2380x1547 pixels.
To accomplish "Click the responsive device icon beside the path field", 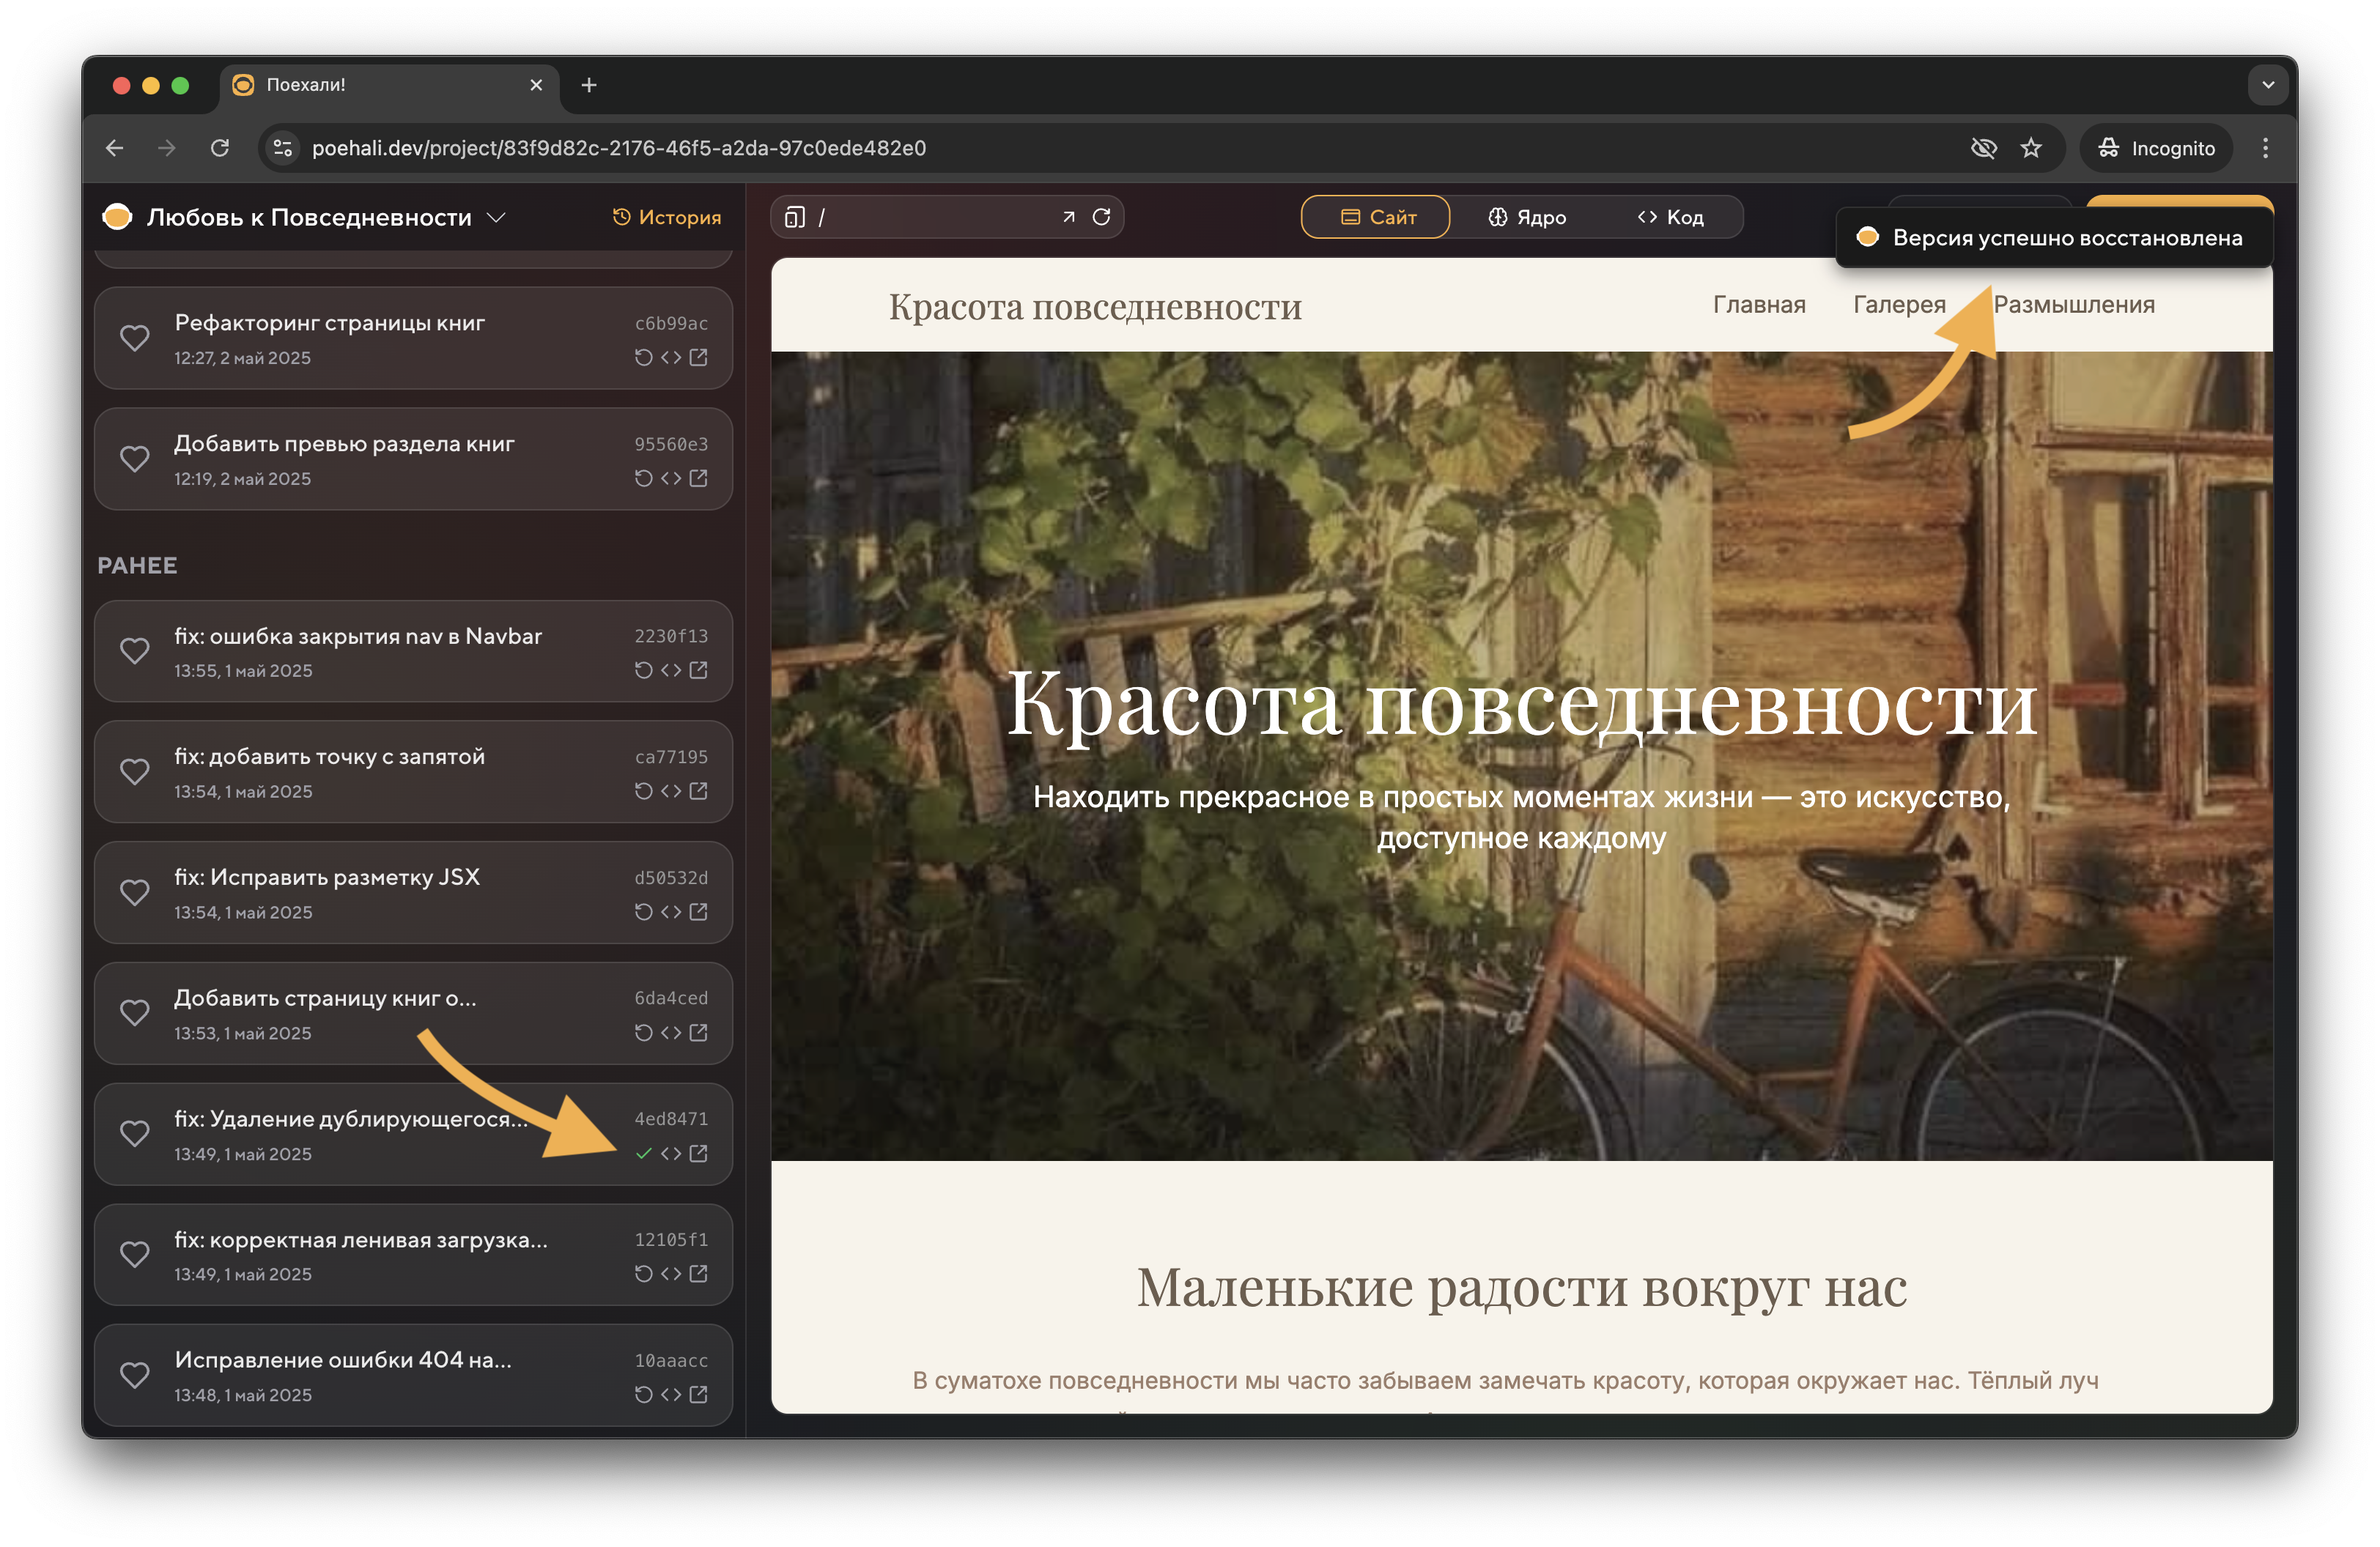I will [795, 216].
